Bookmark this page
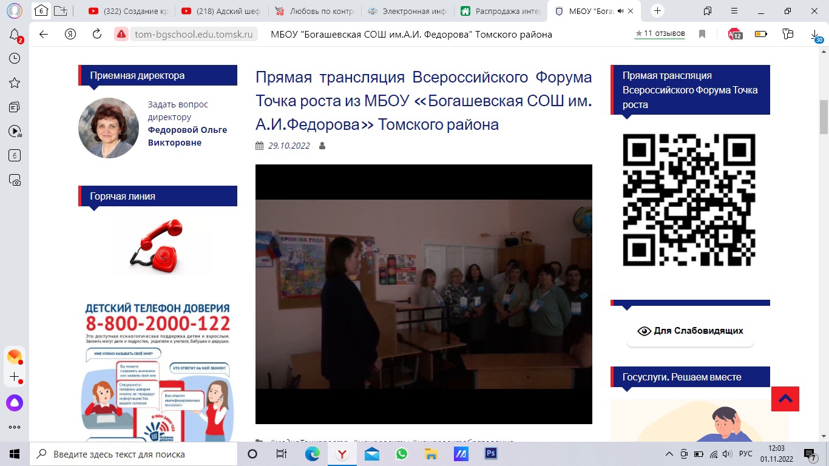Viewport: 829px width, 466px height. pyautogui.click(x=702, y=35)
